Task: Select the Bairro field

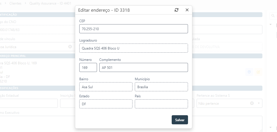Action: click(106, 87)
